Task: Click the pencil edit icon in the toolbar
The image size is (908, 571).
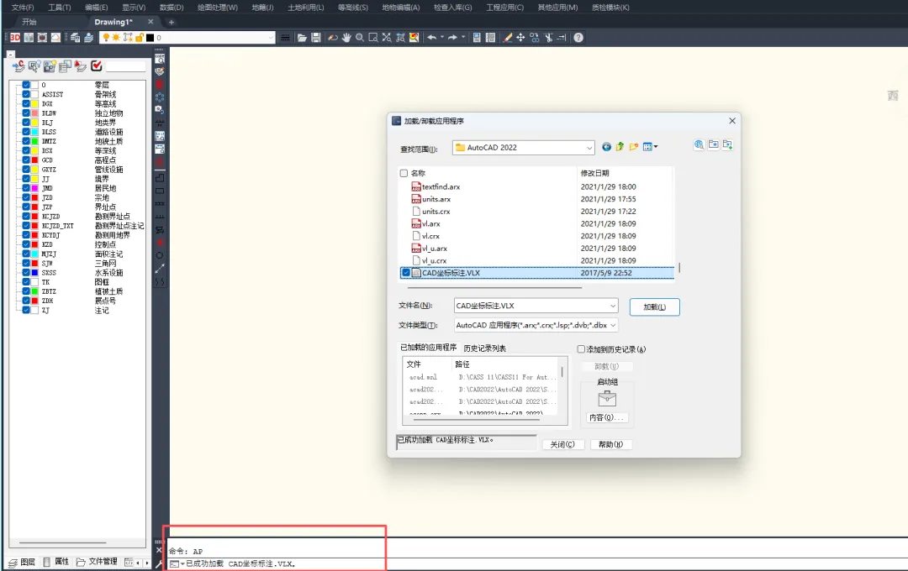Action: pyautogui.click(x=507, y=38)
